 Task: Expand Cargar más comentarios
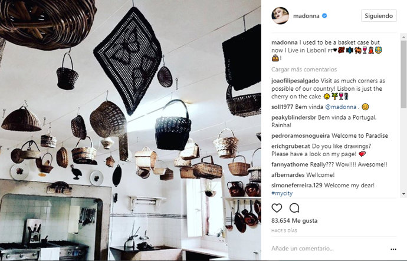point(304,70)
